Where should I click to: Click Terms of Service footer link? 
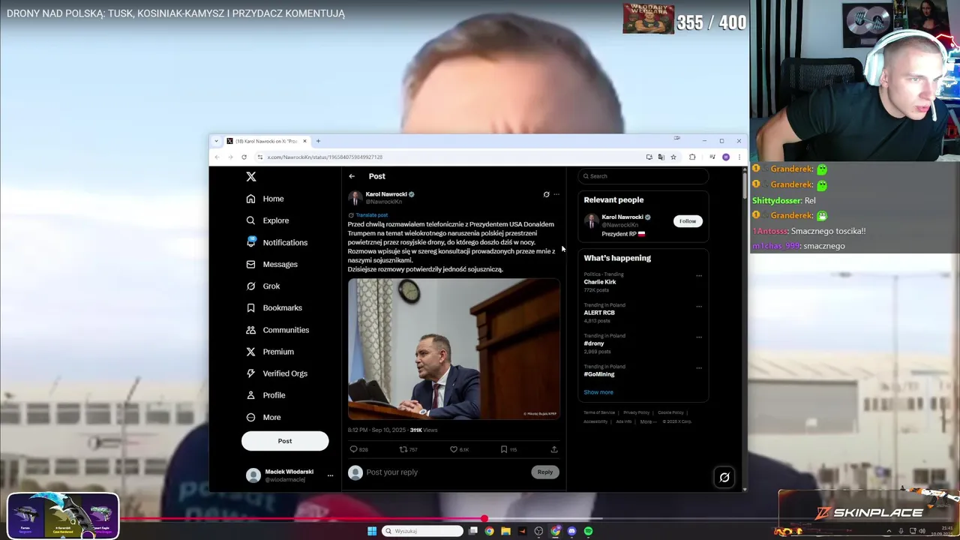tap(599, 412)
